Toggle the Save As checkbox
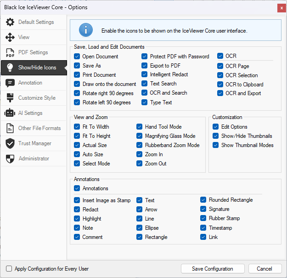 click(x=77, y=66)
